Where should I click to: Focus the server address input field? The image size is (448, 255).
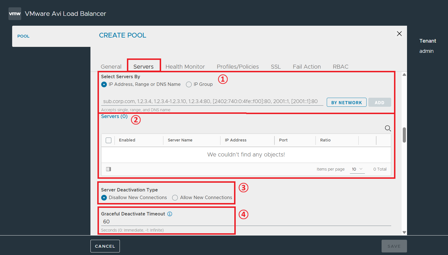click(212, 101)
